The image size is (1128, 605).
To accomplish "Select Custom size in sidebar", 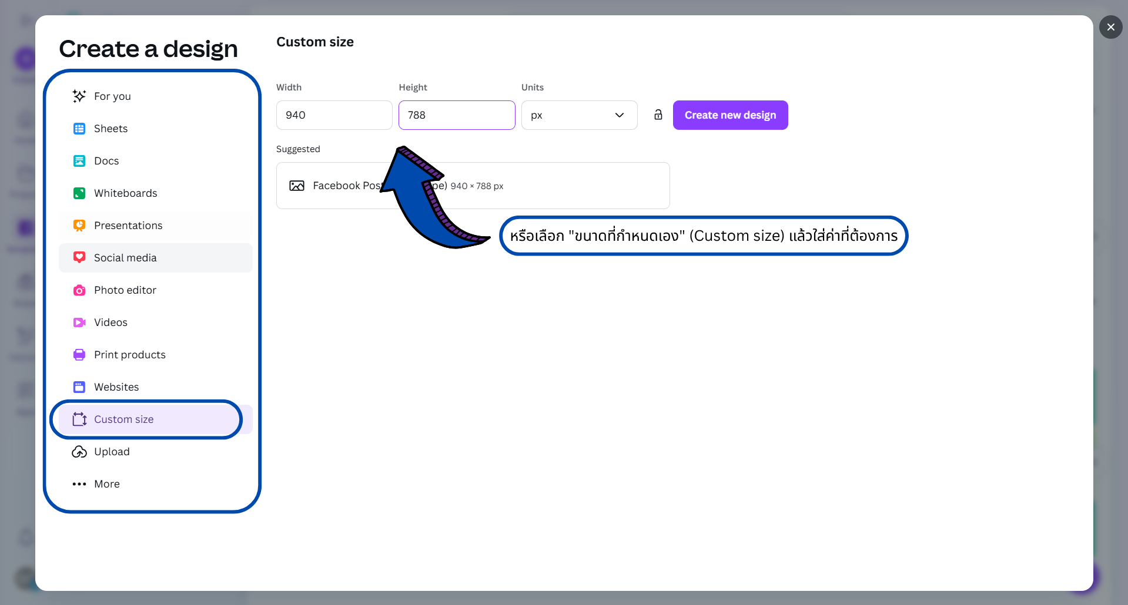I will point(124,419).
